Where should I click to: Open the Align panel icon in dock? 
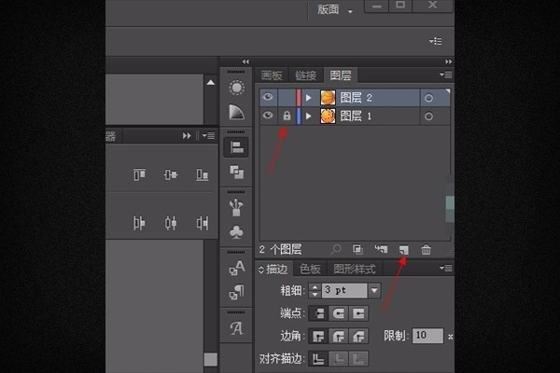point(236,147)
